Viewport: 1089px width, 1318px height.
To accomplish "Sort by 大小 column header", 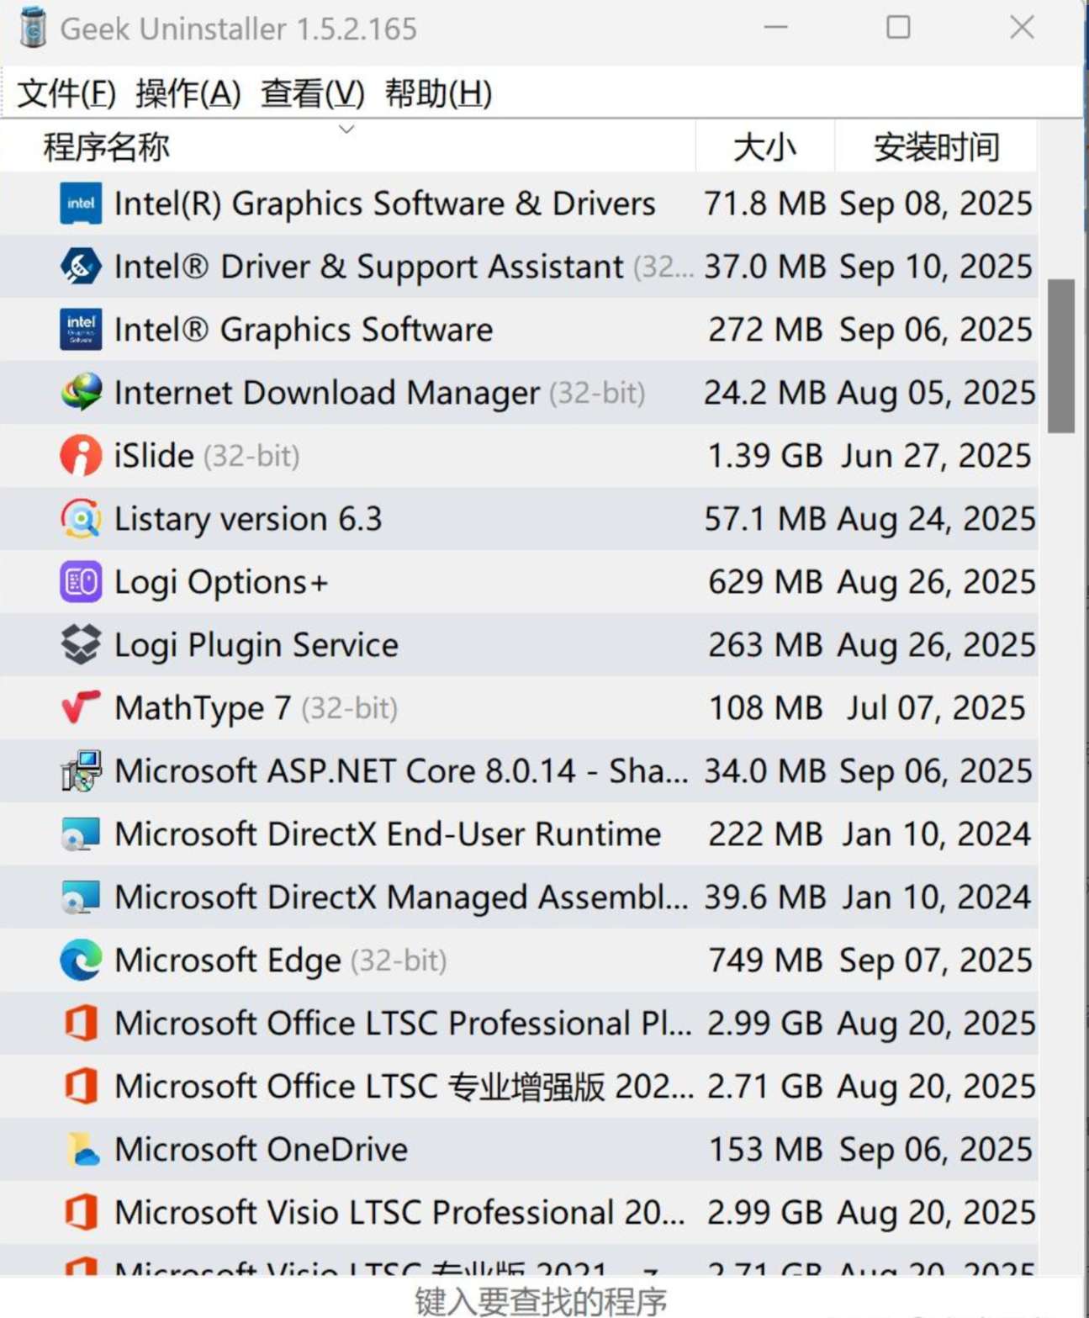I will 764,147.
